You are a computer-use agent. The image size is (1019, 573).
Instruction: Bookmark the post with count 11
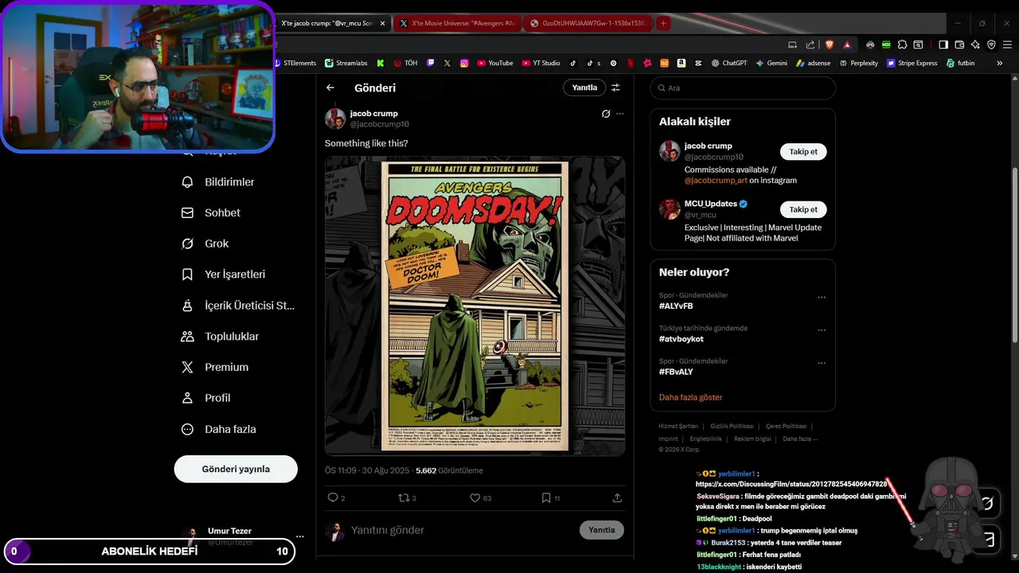[546, 498]
